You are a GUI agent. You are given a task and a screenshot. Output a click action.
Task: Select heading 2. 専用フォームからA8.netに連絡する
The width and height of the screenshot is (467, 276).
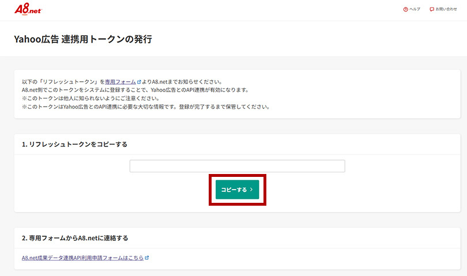(x=75, y=238)
